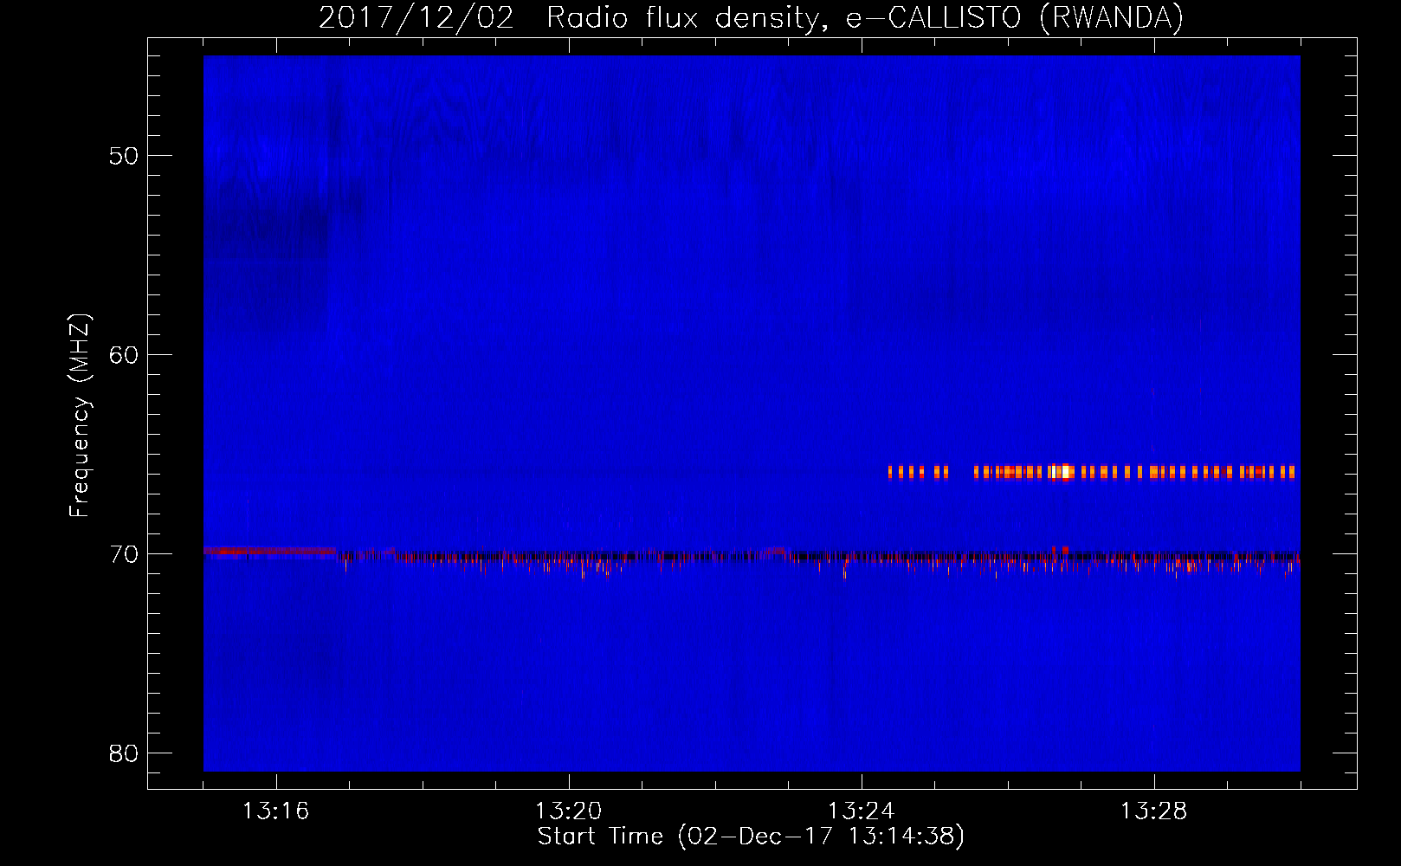Click the date "2017/12/02" in the title
Screen dimensions: 1401x866
[416, 18]
